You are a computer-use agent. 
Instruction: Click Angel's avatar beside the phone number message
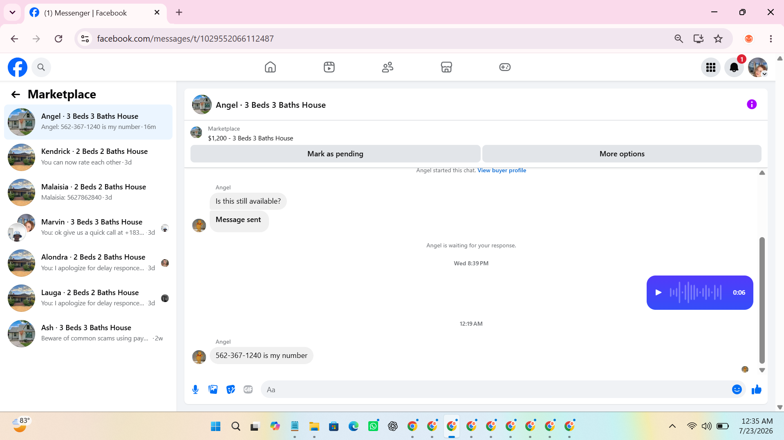pos(199,357)
